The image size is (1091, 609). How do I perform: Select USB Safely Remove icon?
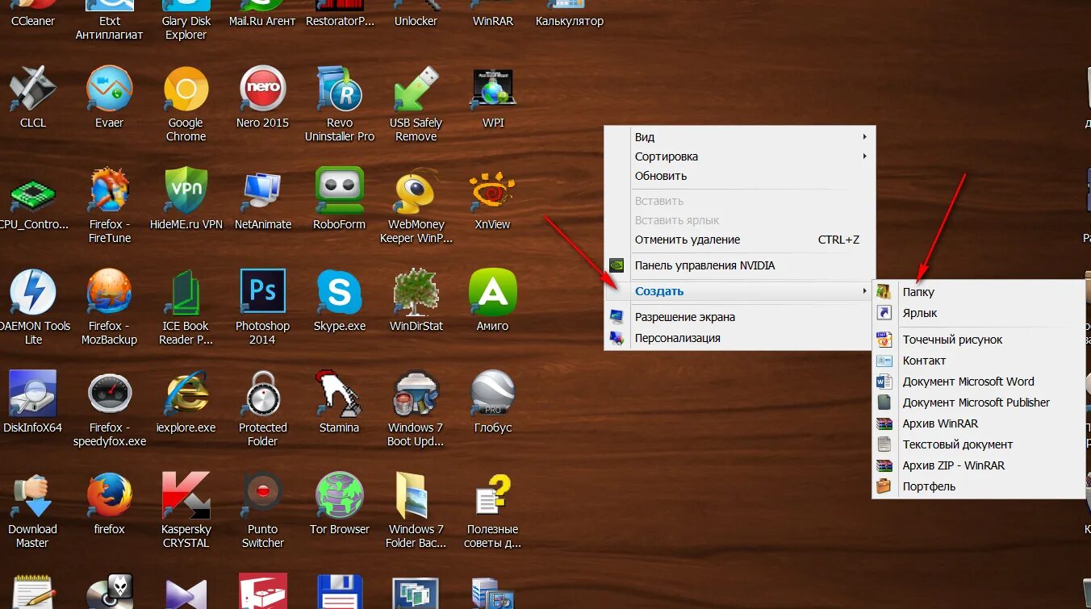pyautogui.click(x=416, y=90)
